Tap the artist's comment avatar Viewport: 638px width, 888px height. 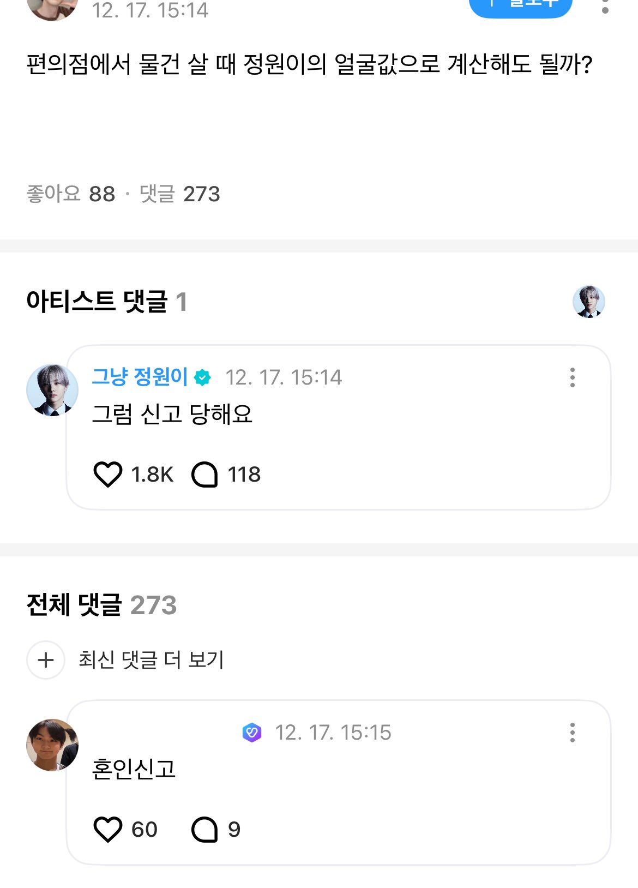pos(52,390)
